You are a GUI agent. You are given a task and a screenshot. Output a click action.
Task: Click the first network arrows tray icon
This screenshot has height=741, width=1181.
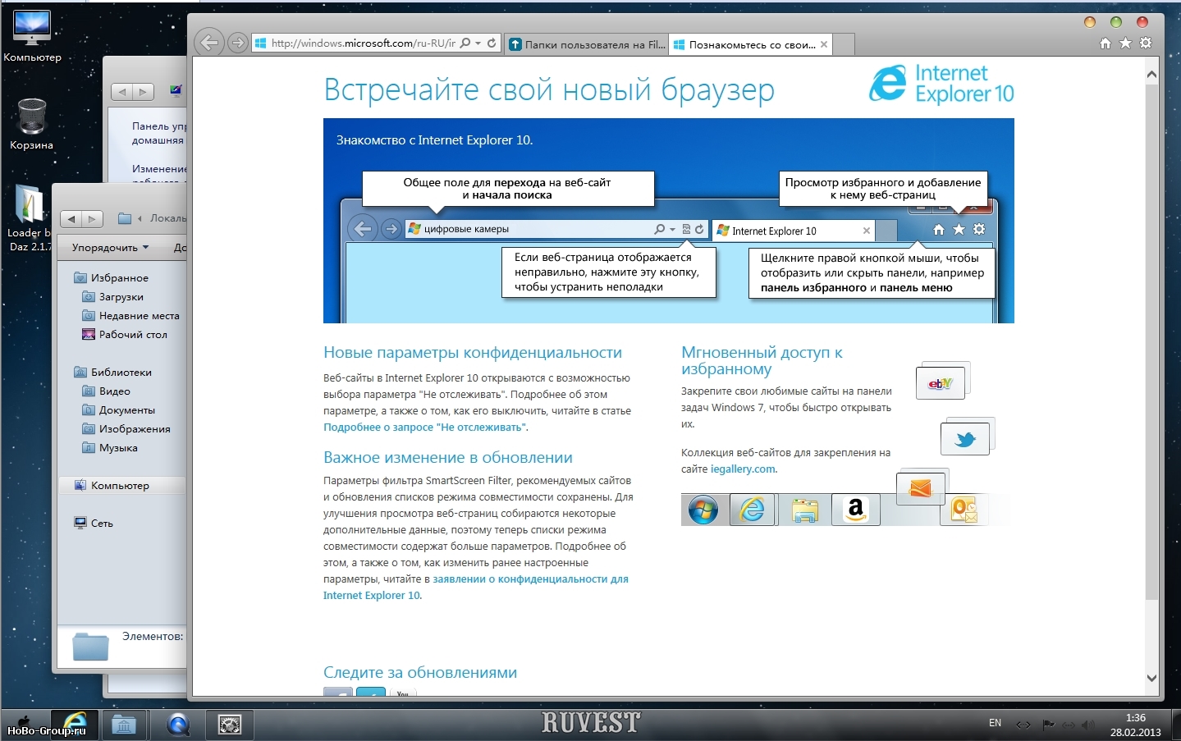click(1023, 725)
